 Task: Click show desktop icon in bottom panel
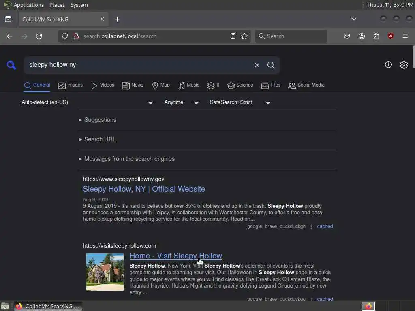5,307
